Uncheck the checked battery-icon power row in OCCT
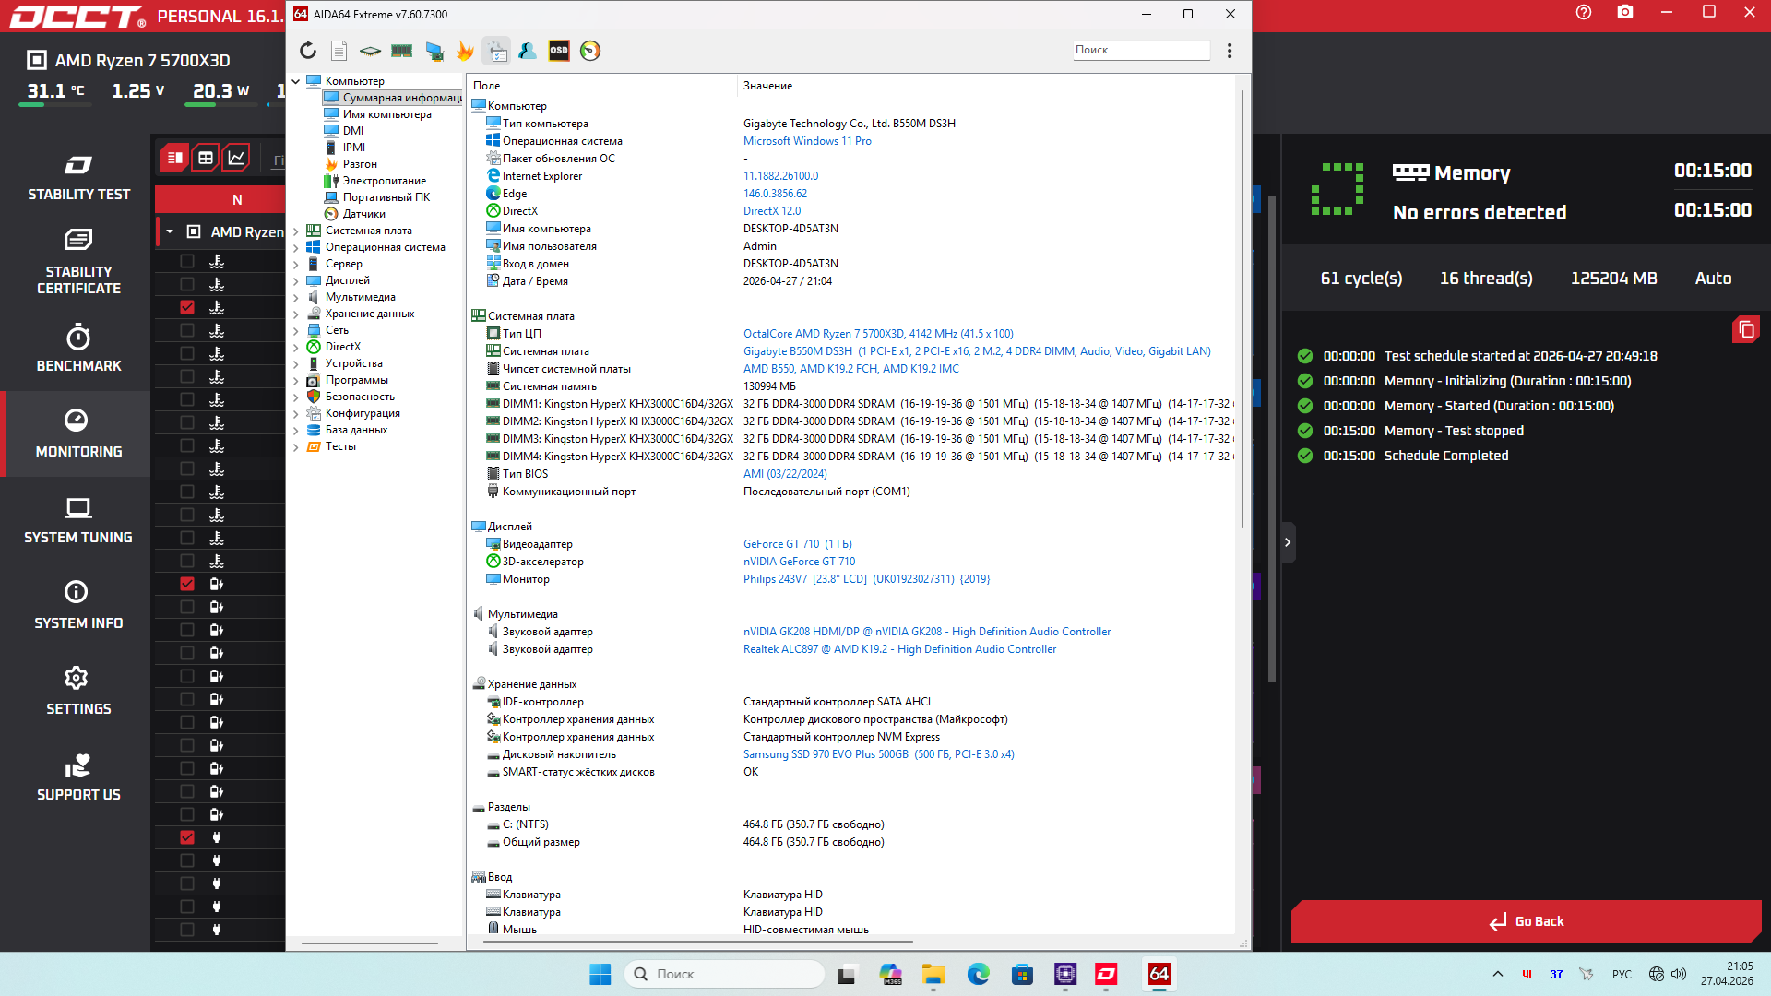This screenshot has width=1771, height=996. (187, 584)
